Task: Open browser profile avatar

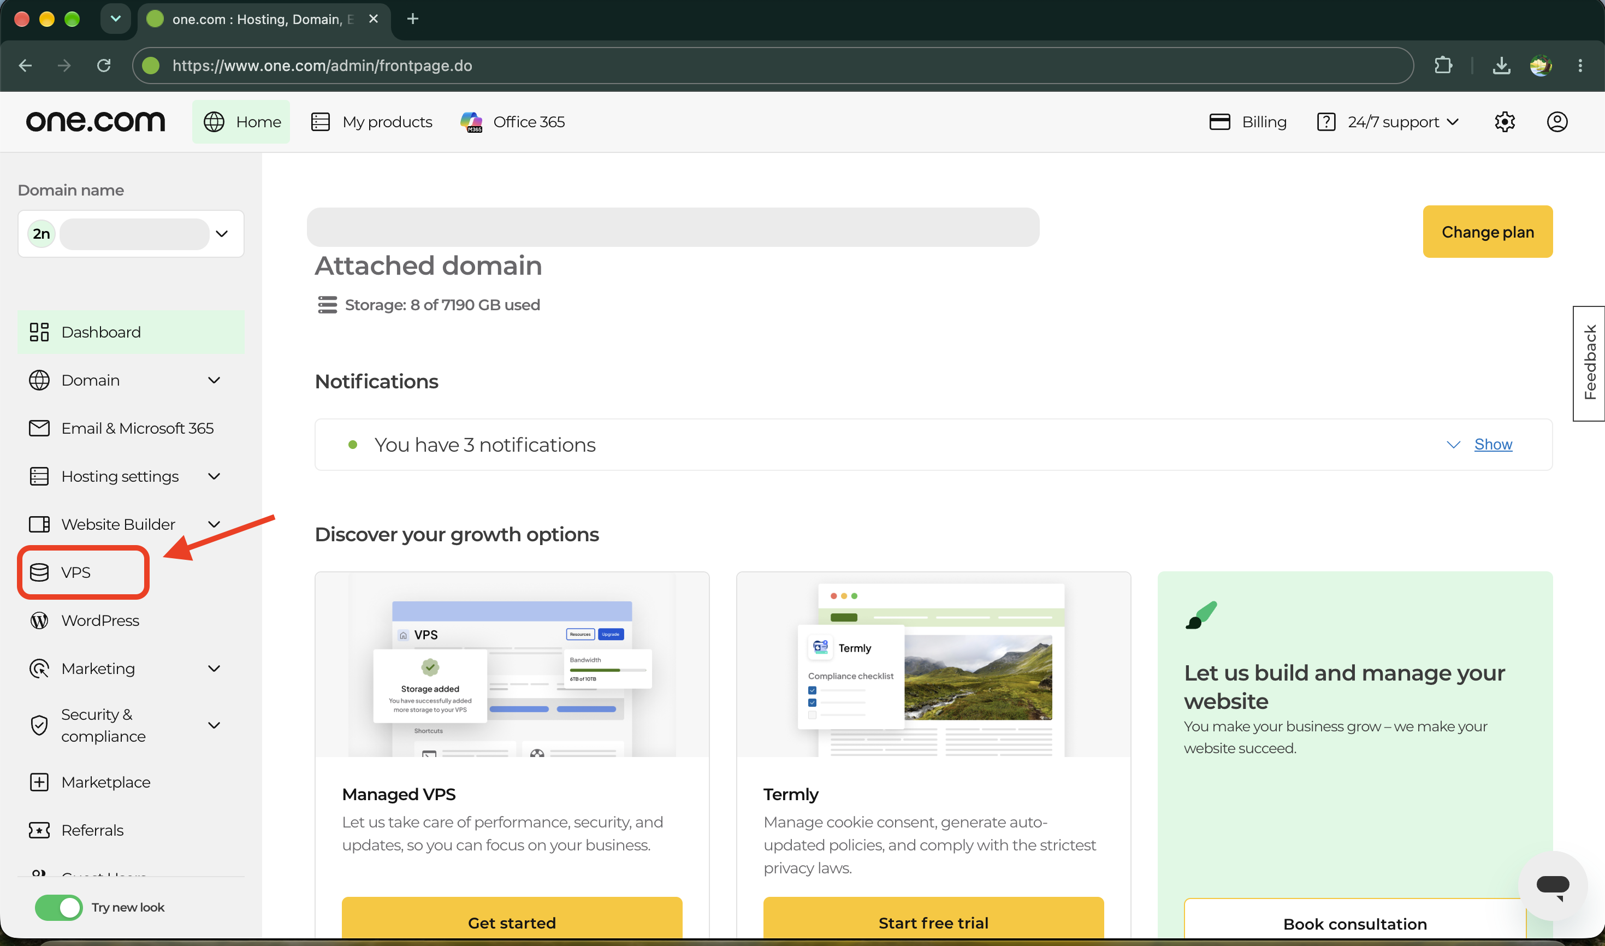Action: 1541,66
